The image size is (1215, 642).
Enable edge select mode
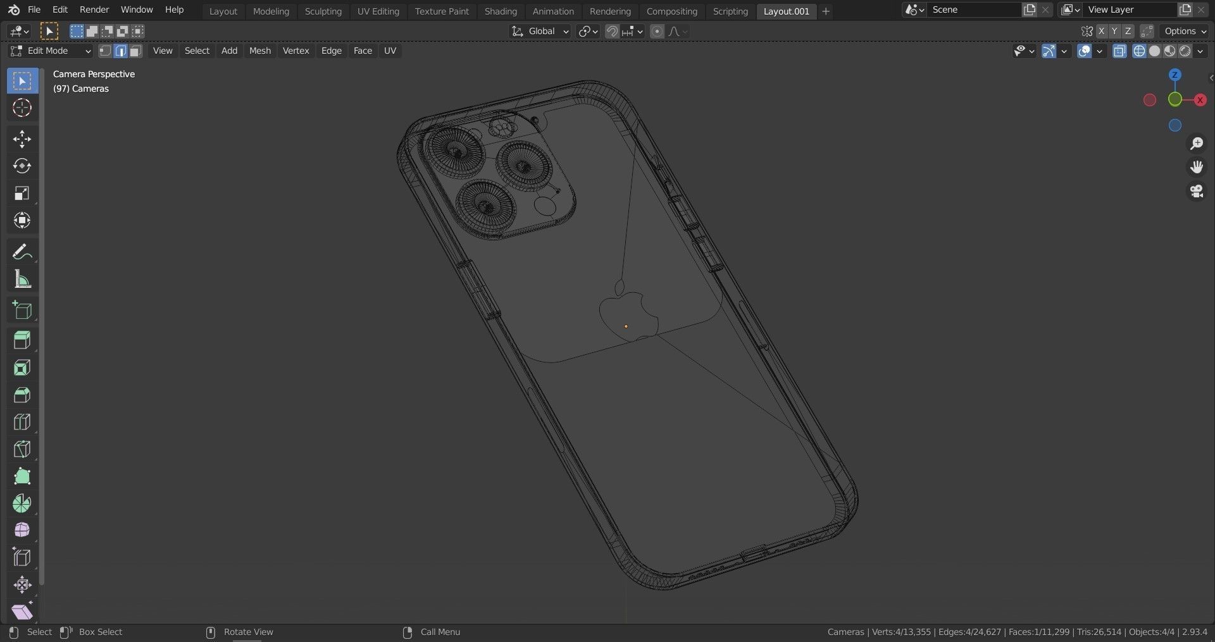tap(120, 51)
